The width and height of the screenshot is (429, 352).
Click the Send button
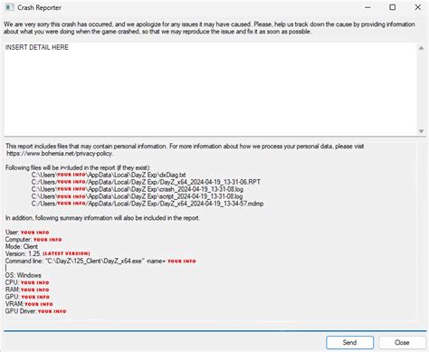[x=349, y=342]
